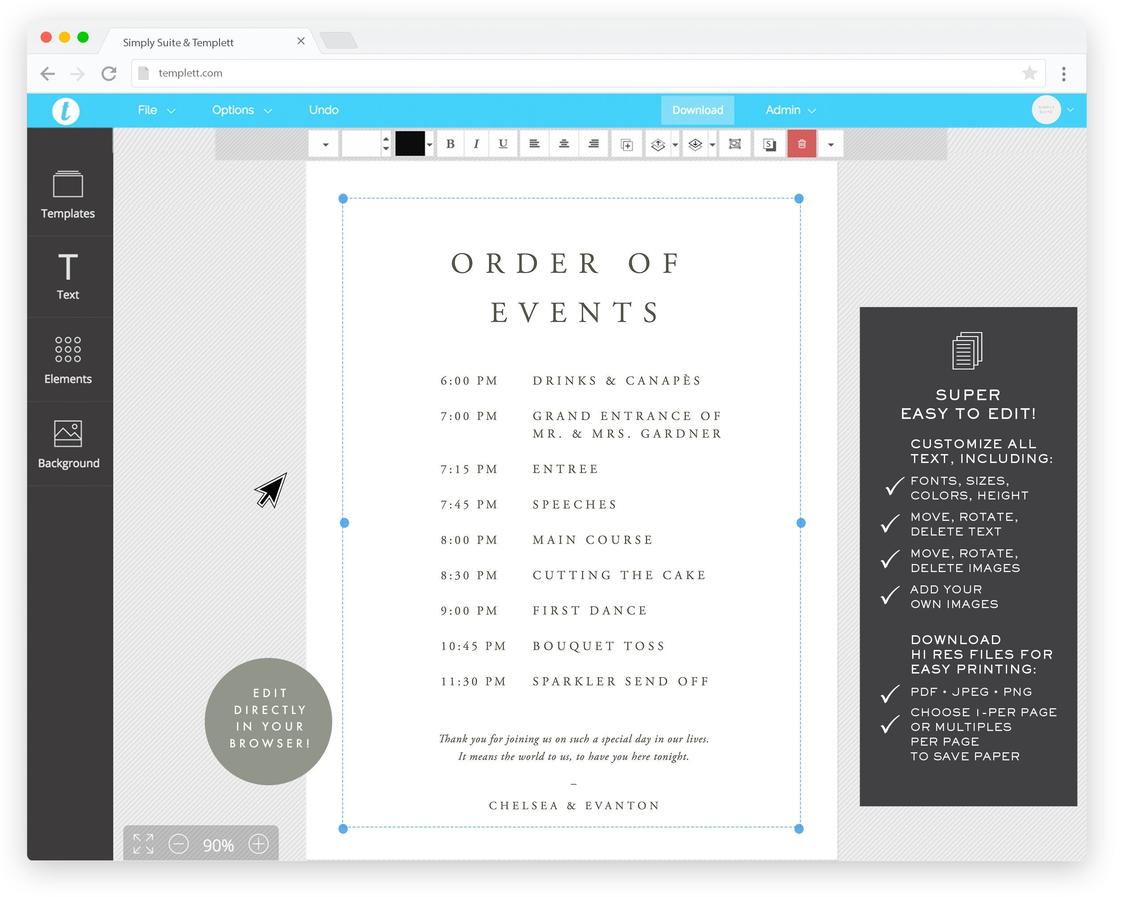Image resolution: width=1122 pixels, height=897 pixels.
Task: Go back in the browser
Action: tap(47, 73)
